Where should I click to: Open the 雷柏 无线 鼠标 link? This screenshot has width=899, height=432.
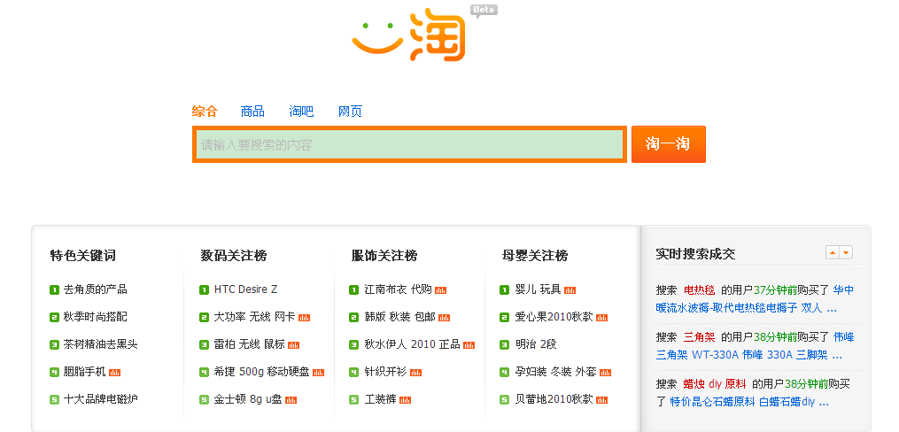click(249, 344)
